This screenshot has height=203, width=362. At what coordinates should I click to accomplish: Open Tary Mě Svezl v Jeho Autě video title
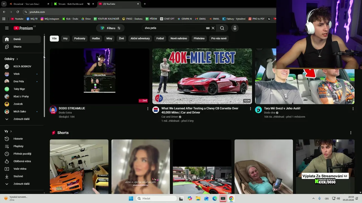(x=282, y=108)
